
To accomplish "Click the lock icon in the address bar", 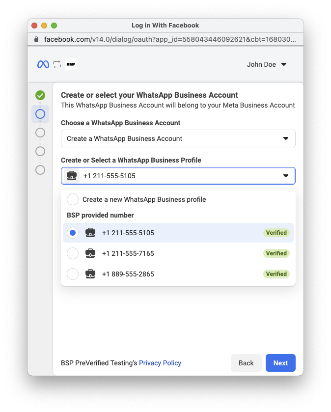I will coord(36,39).
